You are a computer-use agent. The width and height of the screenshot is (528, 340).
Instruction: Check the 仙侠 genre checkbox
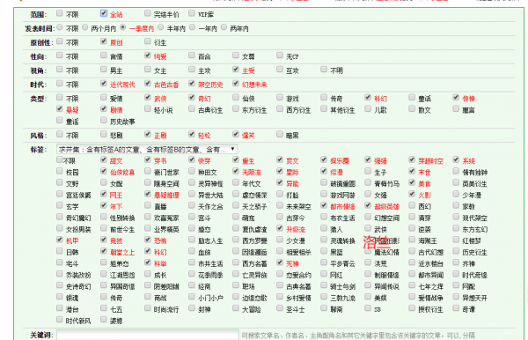tap(236, 98)
